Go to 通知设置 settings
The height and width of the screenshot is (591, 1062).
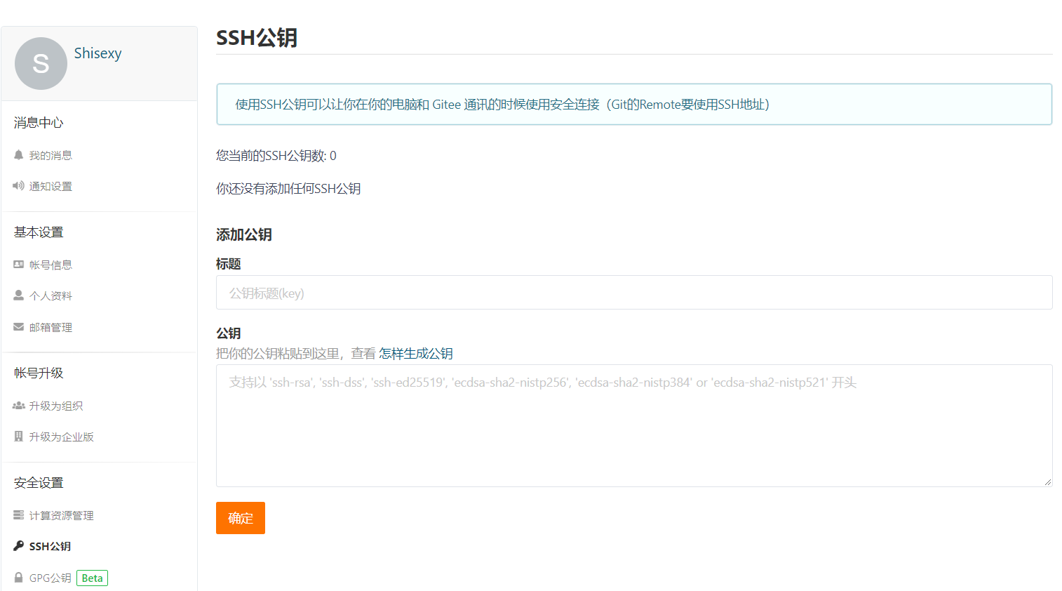pyautogui.click(x=51, y=186)
